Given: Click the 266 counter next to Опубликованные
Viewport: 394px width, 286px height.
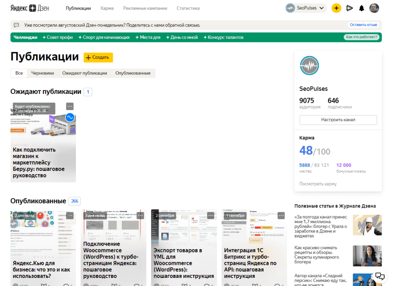Looking at the screenshot, I should (x=75, y=201).
